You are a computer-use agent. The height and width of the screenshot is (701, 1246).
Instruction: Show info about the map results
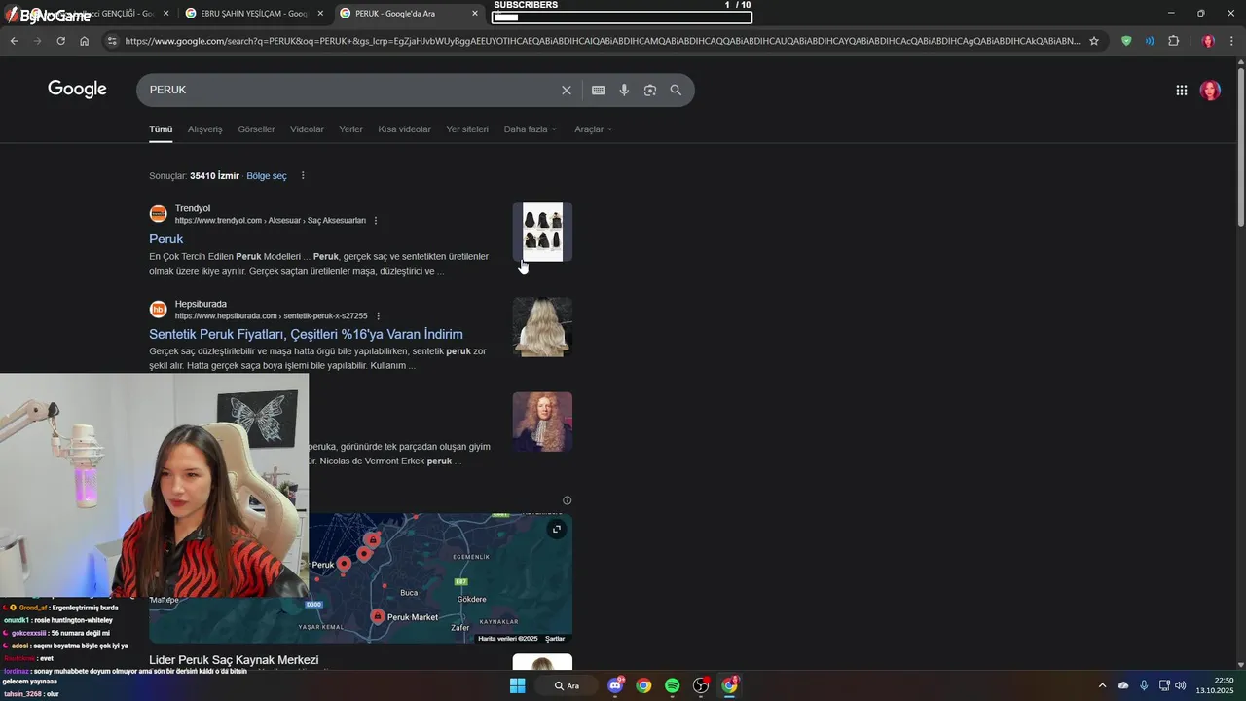point(567,500)
